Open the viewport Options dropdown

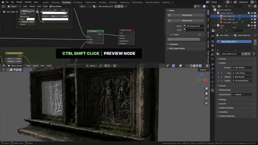coord(204,70)
